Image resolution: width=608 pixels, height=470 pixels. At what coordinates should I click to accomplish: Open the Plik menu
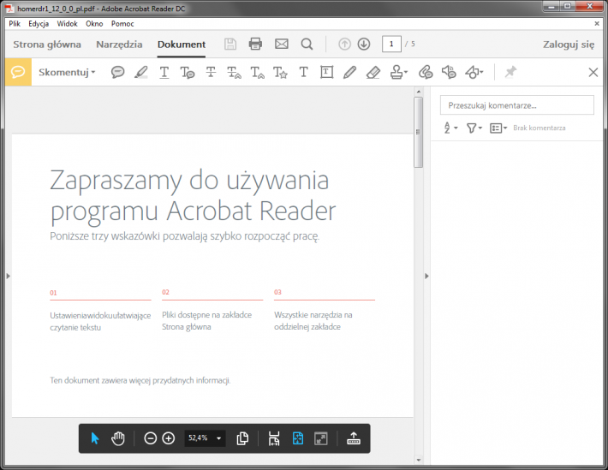pyautogui.click(x=15, y=24)
